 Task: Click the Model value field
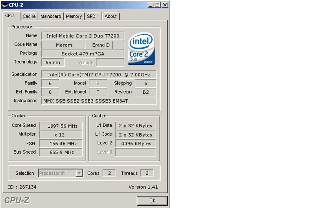(98, 83)
